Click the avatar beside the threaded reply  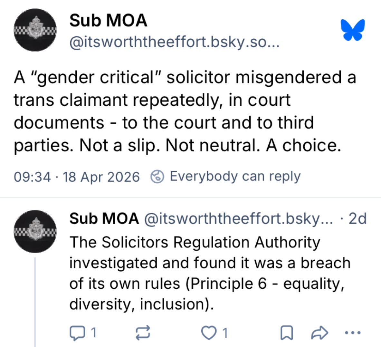pyautogui.click(x=35, y=231)
